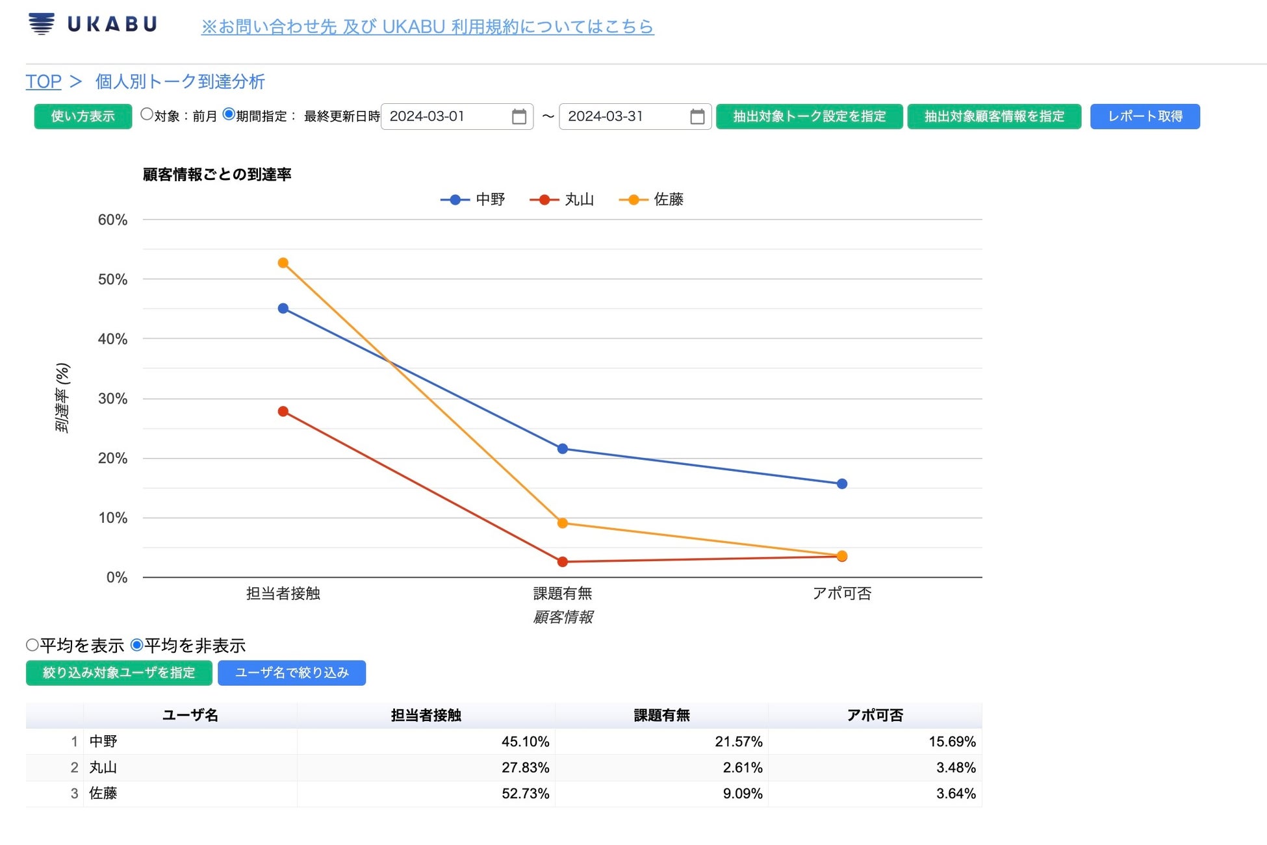The height and width of the screenshot is (845, 1267).
Task: Select the 平均を非表示 radio option
Action: tap(137, 645)
